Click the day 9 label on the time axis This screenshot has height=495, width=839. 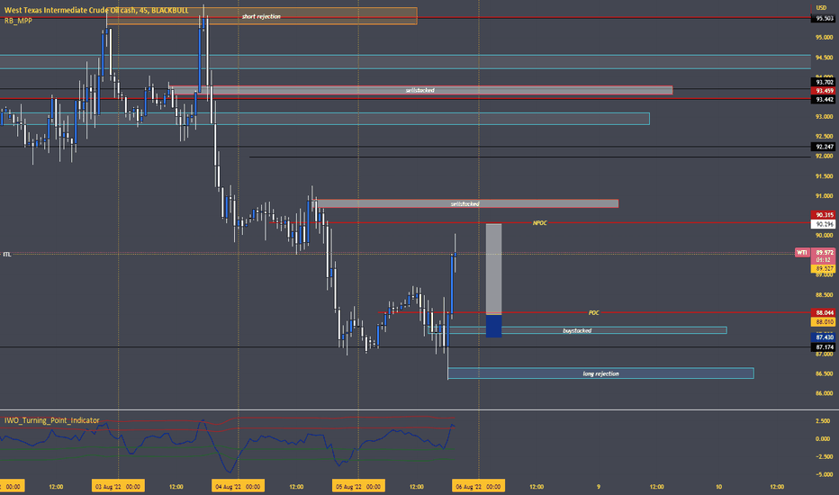click(599, 486)
